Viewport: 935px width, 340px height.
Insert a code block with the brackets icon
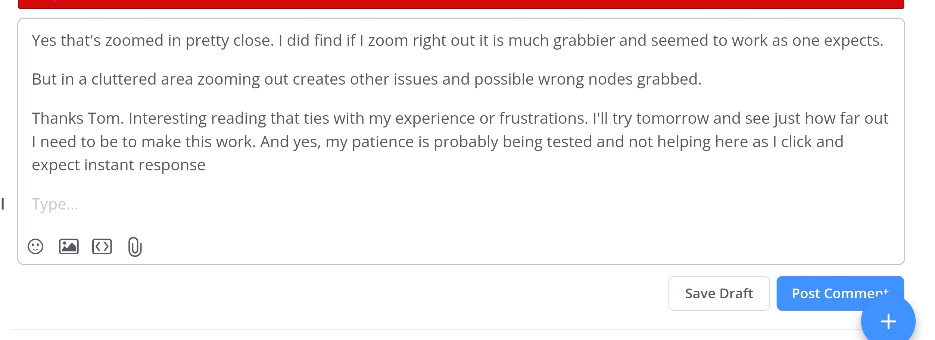coord(102,247)
